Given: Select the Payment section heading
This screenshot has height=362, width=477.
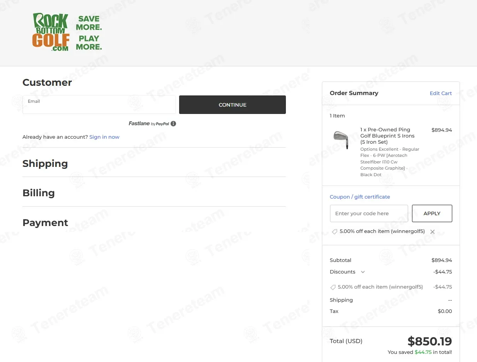Looking at the screenshot, I should point(45,223).
